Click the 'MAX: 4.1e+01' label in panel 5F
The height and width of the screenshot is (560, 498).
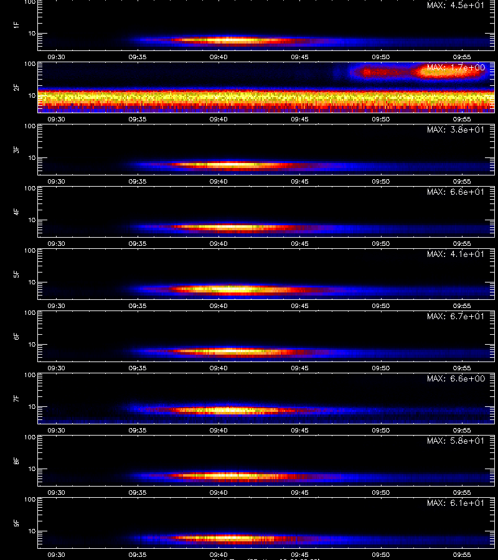coord(456,254)
